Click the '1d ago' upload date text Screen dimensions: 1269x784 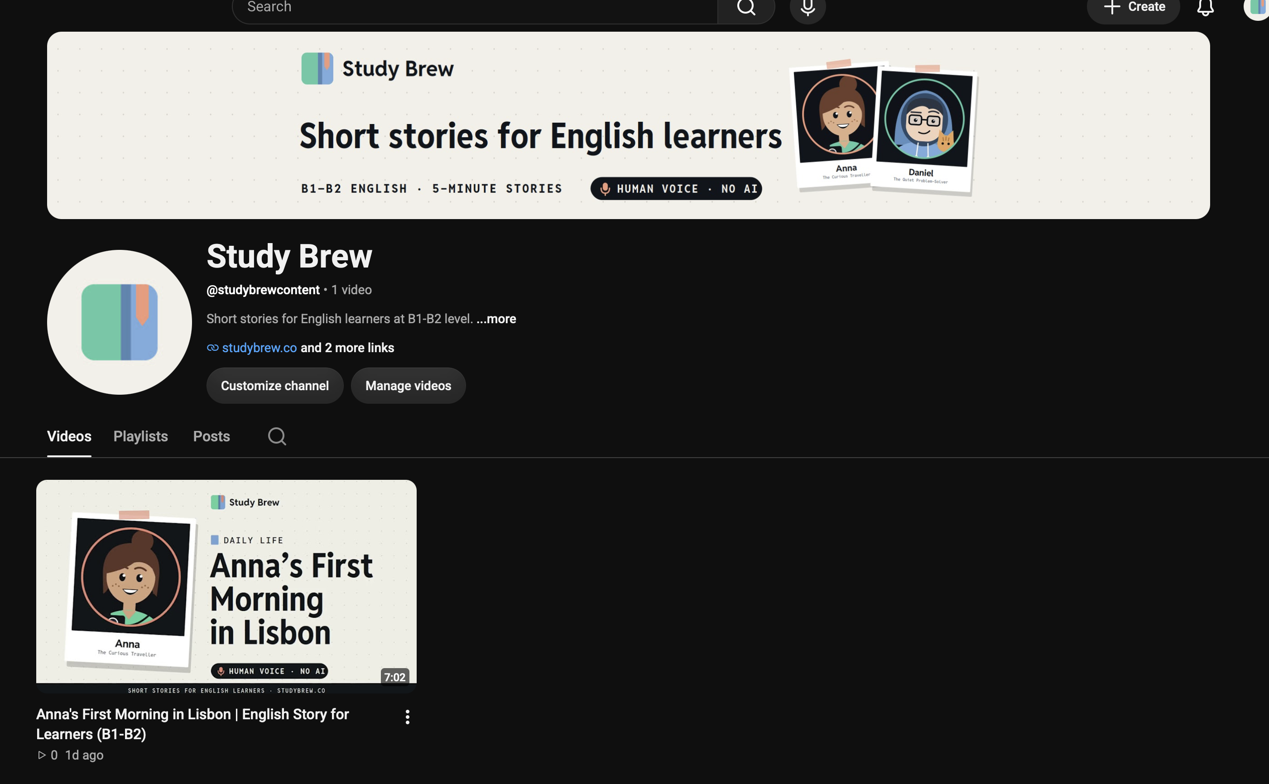84,755
